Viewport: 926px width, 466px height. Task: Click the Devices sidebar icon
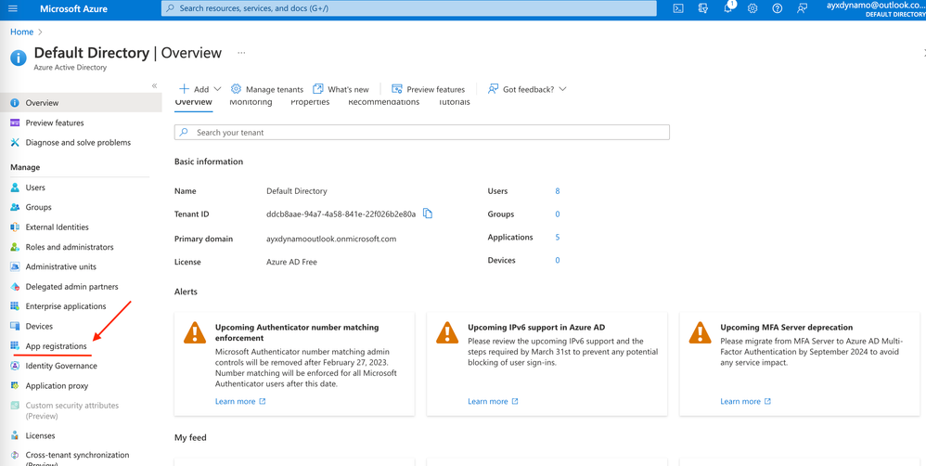tap(16, 326)
